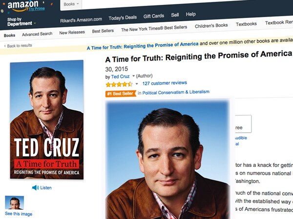Expand the Shop by Department menu
Screen dimensions: 293x219
click(x=21, y=21)
